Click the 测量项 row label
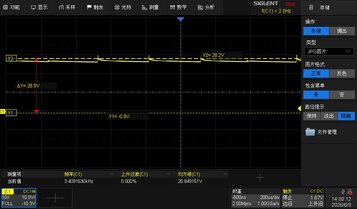Screen dimensions: 357x209 coord(14,174)
